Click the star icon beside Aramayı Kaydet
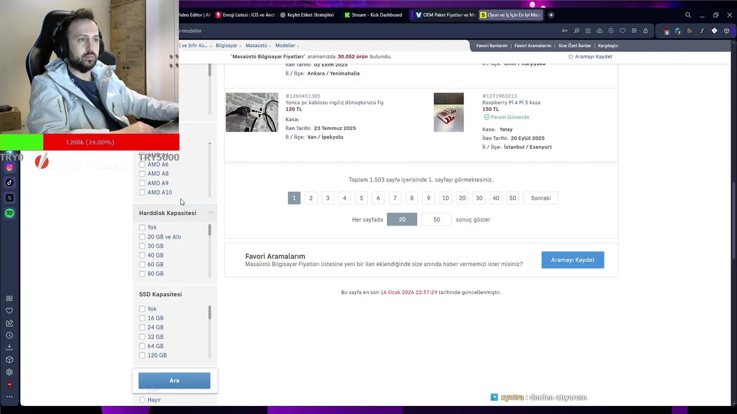 tap(571, 56)
